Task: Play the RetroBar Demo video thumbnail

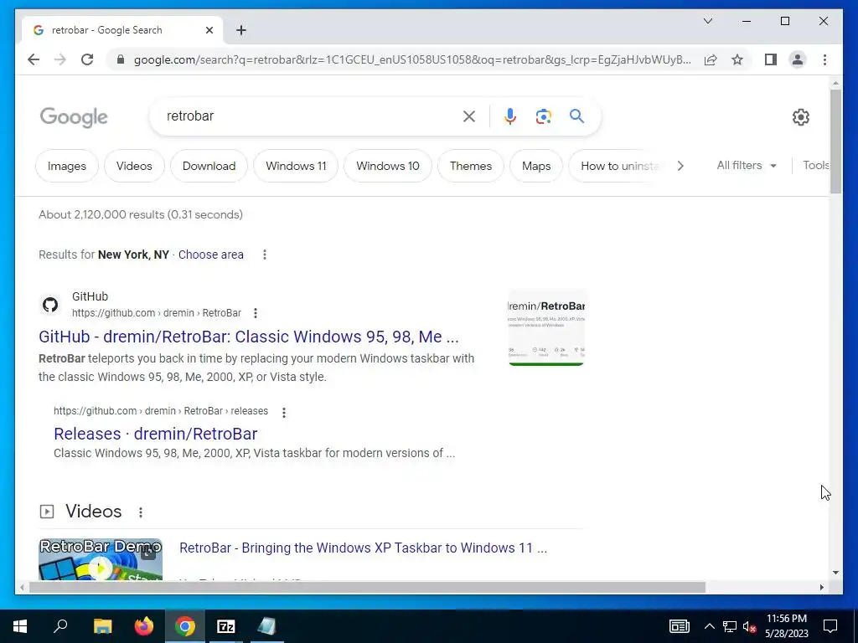Action: 101,559
